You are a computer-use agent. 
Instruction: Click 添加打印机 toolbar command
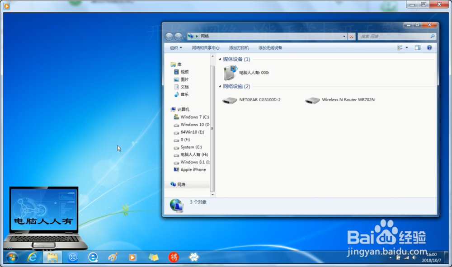(239, 48)
